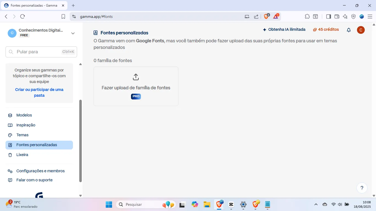Bookmark this page with the bookmark icon
This screenshot has height=211, width=376.
click(x=63, y=16)
